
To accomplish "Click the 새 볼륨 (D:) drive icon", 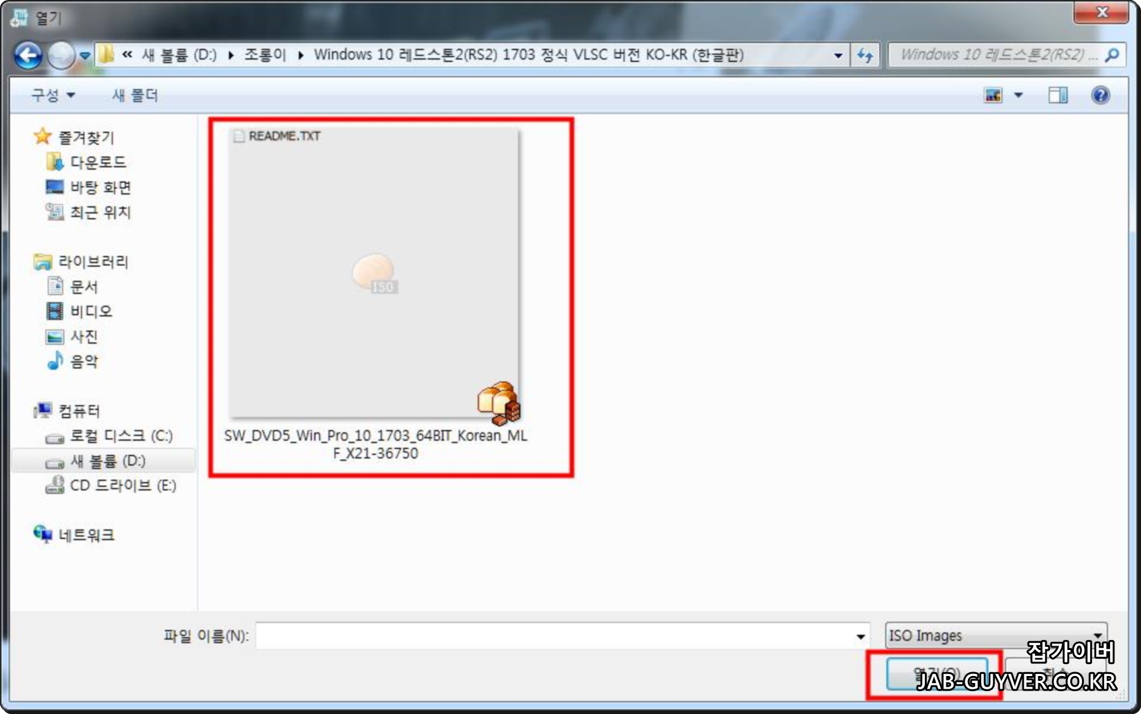I will [x=55, y=463].
